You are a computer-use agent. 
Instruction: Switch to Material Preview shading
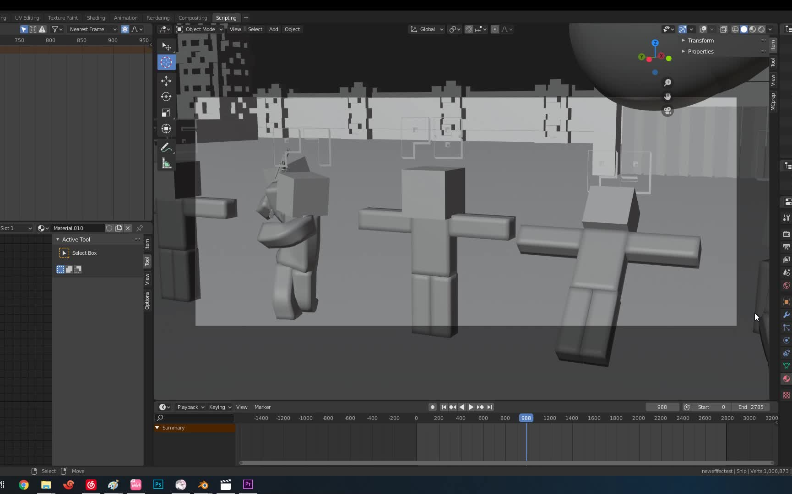click(753, 29)
